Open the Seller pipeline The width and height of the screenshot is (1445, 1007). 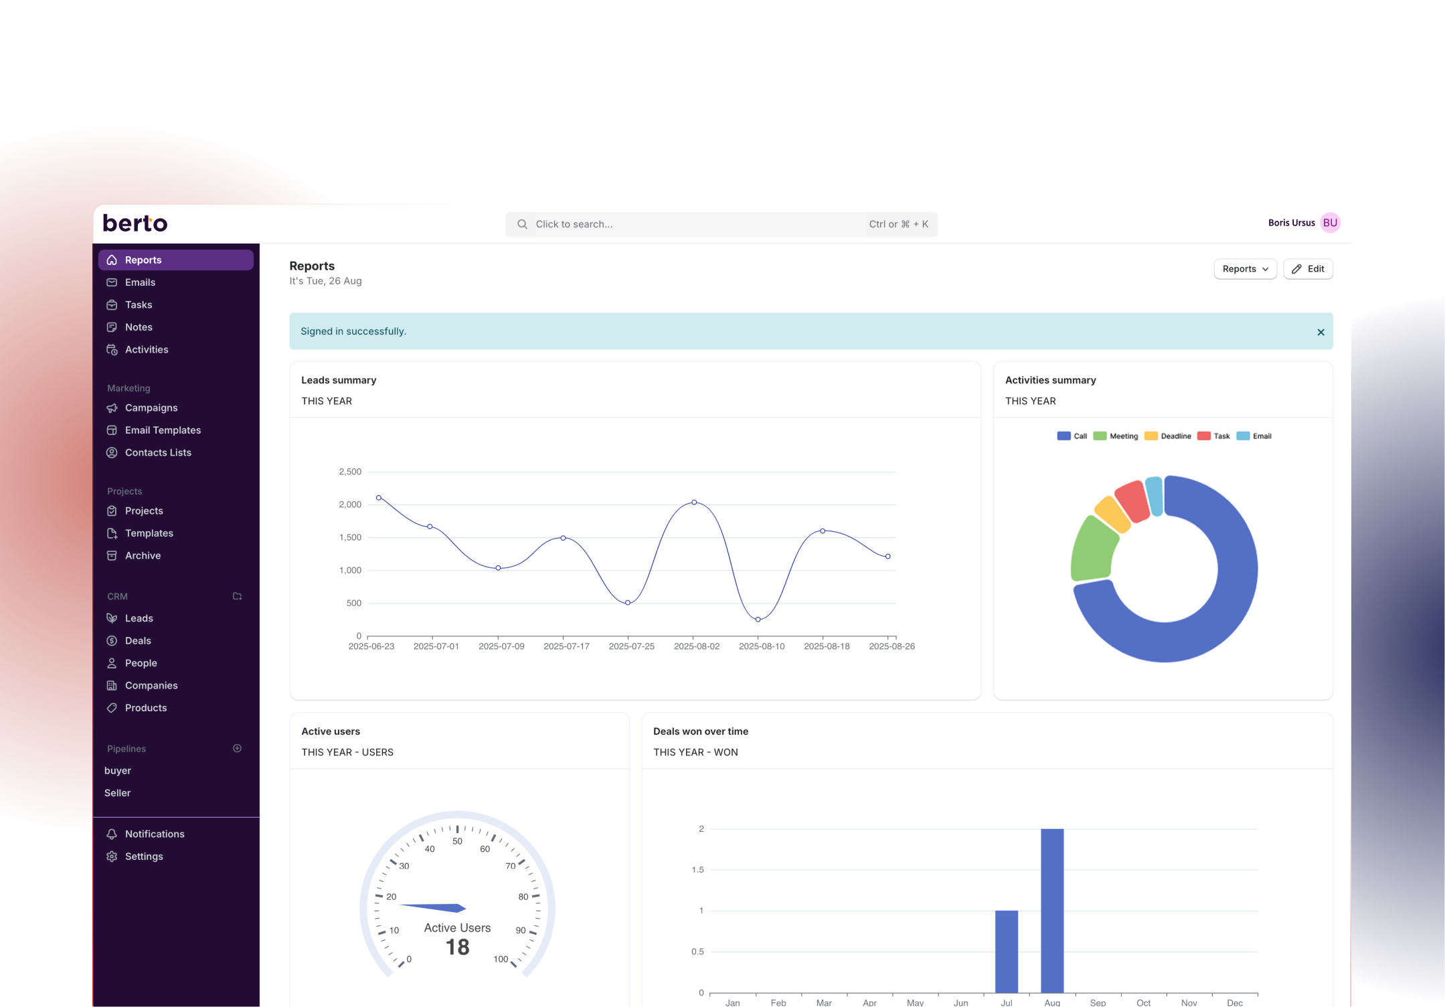117,792
